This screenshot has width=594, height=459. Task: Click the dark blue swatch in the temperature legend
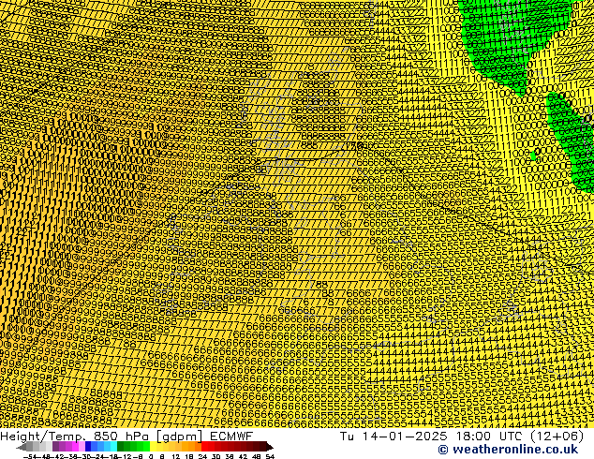click(x=88, y=447)
